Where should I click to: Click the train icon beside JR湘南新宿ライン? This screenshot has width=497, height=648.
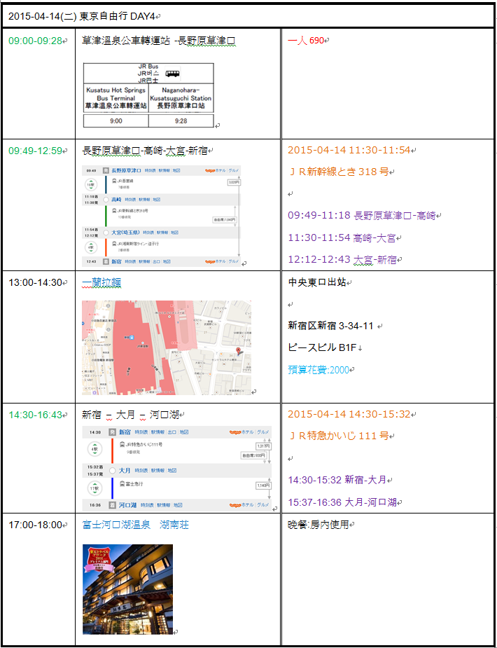point(114,243)
